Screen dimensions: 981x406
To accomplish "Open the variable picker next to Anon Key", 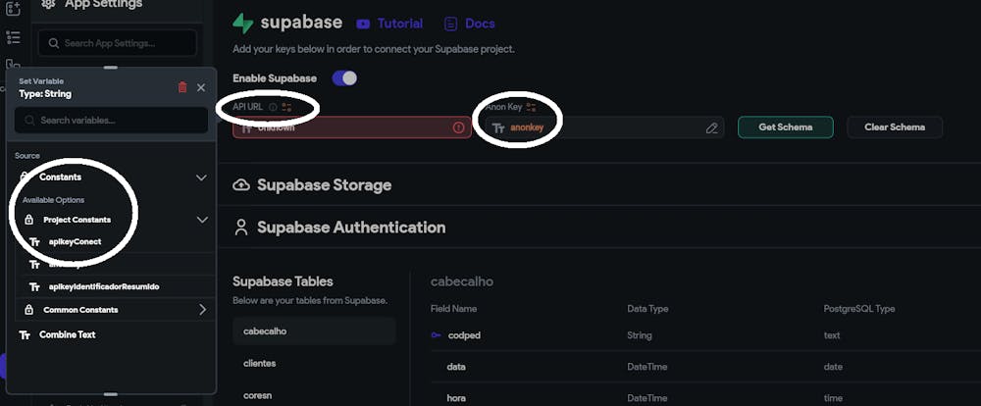I will 531,107.
